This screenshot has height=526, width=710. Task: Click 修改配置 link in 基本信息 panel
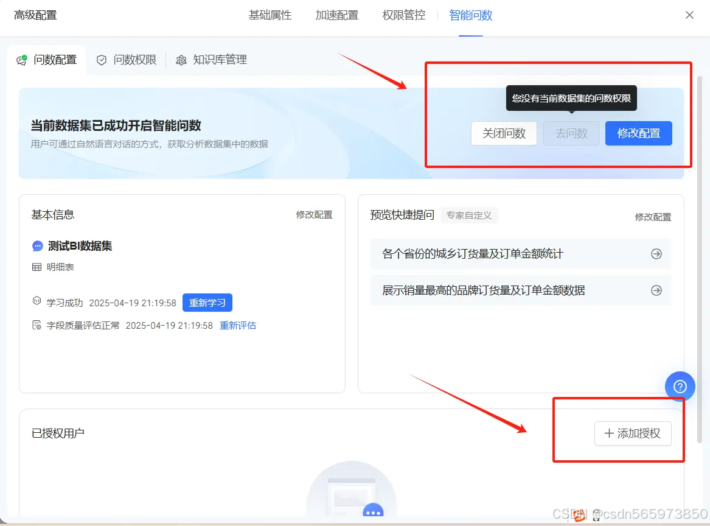click(315, 215)
